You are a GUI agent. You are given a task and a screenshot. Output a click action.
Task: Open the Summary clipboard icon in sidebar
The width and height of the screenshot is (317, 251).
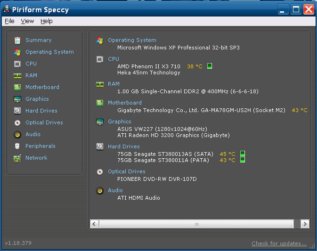17,40
